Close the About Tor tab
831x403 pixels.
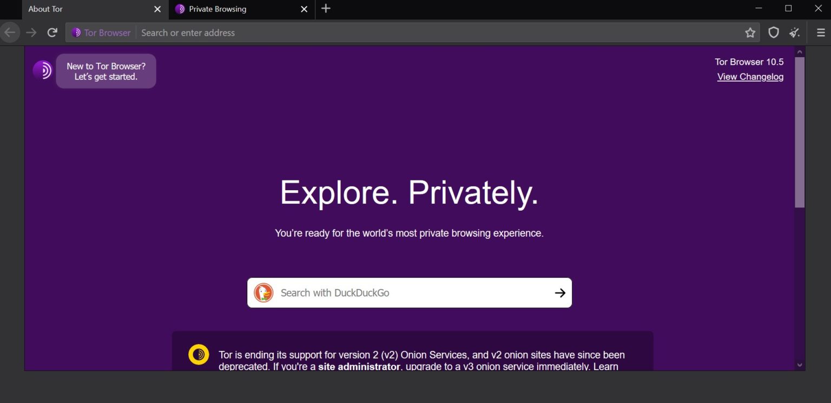(x=157, y=9)
